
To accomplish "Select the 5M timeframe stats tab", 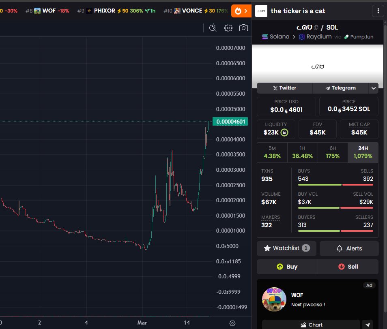I will point(272,152).
